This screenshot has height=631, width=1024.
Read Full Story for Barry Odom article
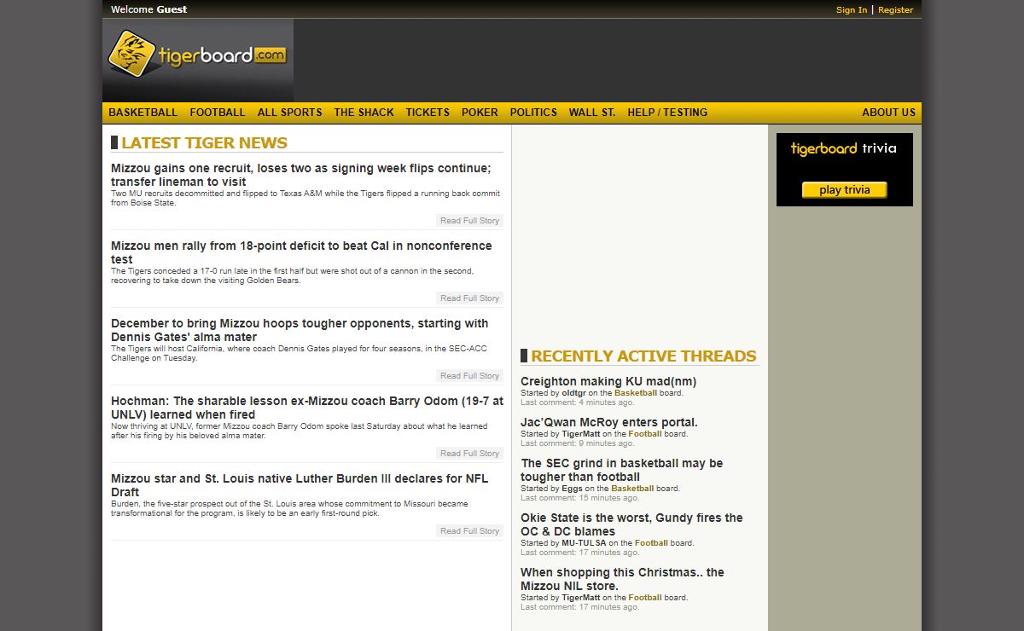coord(469,454)
